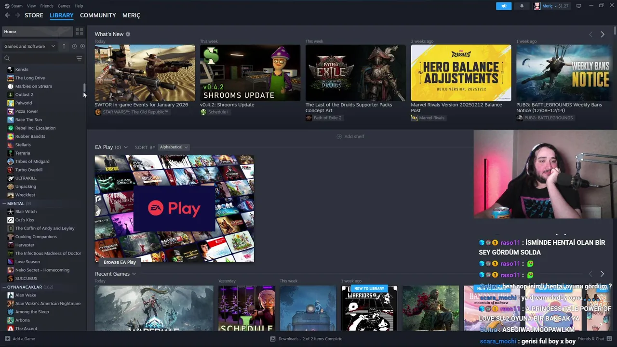Open the notifications bell
Screen dimensions: 617x347
pos(522,6)
